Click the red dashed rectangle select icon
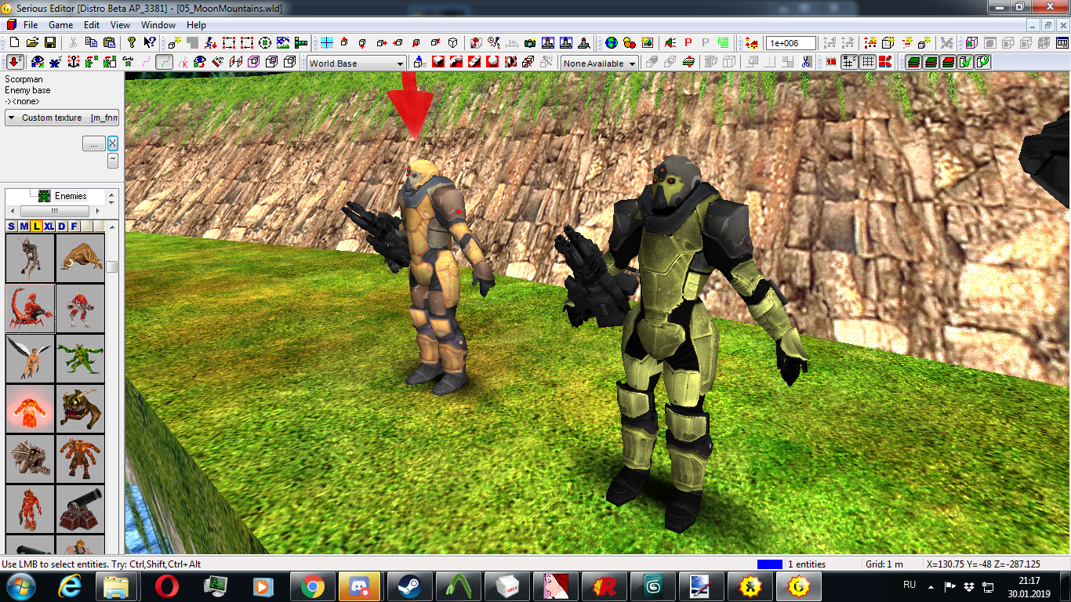This screenshot has width=1071, height=602. pos(228,42)
